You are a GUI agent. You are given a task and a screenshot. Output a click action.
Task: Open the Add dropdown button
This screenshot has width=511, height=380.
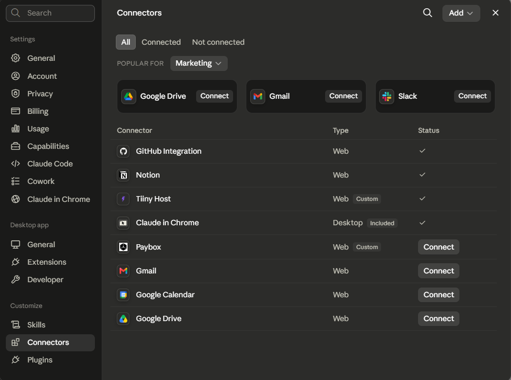click(x=461, y=13)
